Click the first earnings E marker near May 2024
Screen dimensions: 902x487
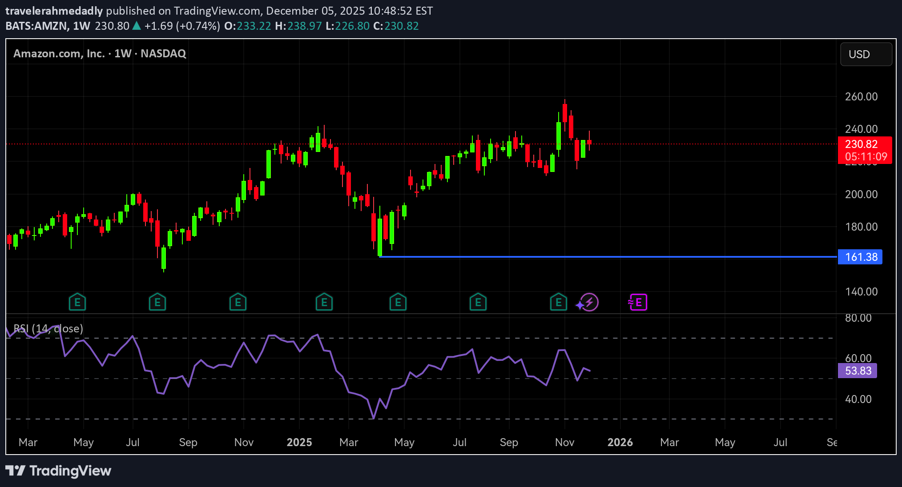[77, 303]
